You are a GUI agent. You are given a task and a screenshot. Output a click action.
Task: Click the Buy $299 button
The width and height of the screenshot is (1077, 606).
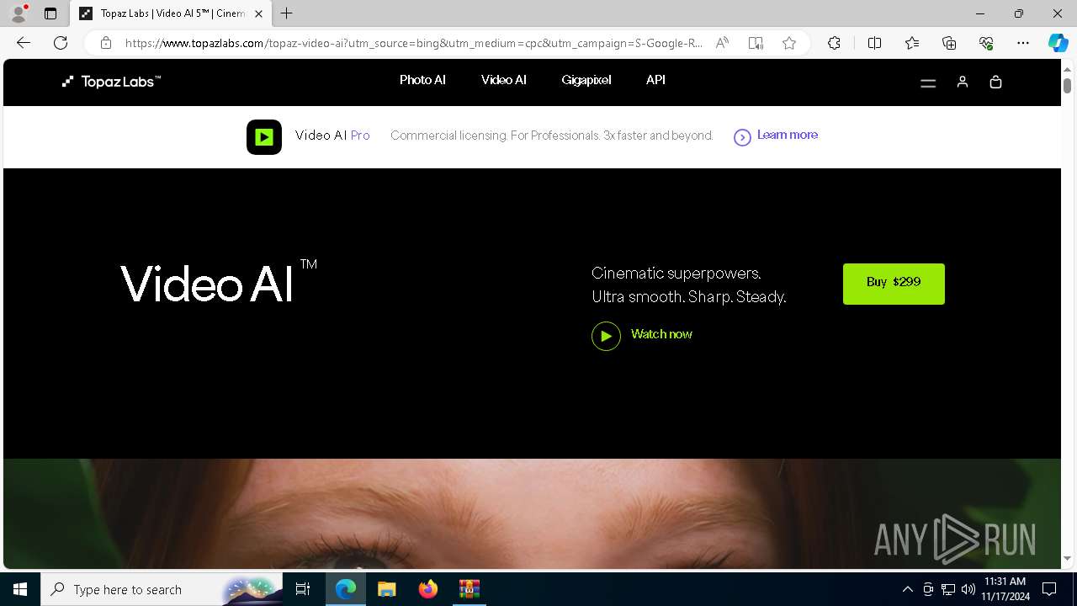894,284
